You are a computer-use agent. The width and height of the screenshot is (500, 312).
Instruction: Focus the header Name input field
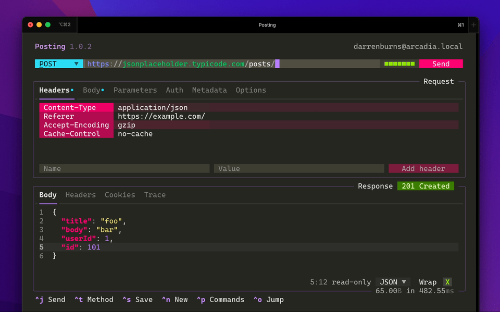124,168
